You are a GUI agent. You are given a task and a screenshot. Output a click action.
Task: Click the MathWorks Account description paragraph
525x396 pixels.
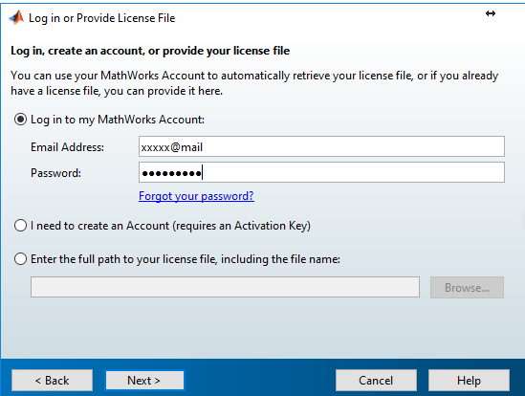point(254,83)
